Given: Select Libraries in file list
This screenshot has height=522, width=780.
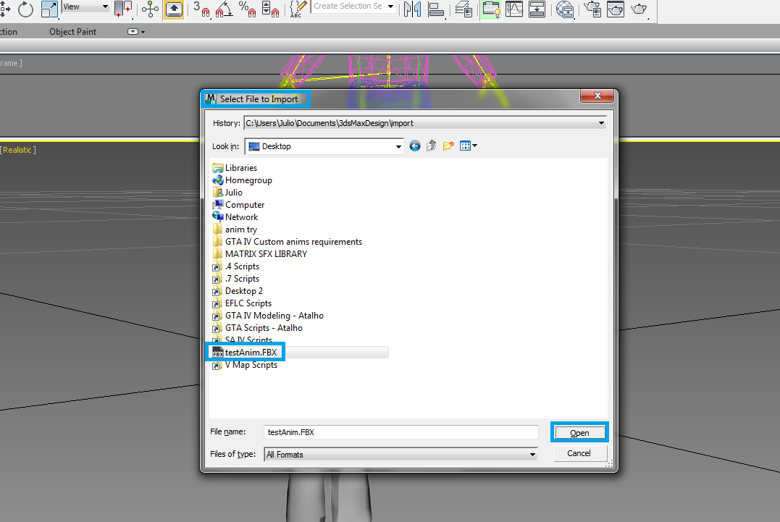Looking at the screenshot, I should 235,168.
